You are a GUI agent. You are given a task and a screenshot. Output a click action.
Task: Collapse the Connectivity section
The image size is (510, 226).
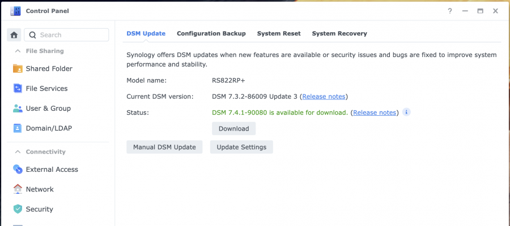(x=18, y=152)
